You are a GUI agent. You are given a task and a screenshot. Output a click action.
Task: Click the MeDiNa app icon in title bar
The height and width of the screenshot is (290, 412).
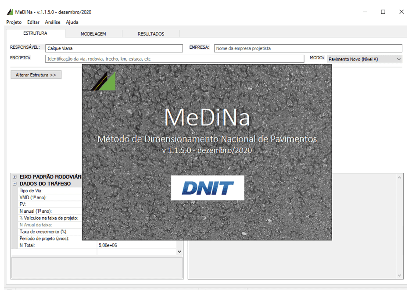pyautogui.click(x=10, y=12)
